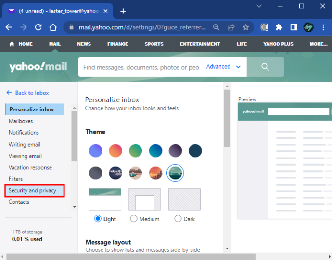Open the tab search chevron in the title bar

pyautogui.click(x=259, y=6)
